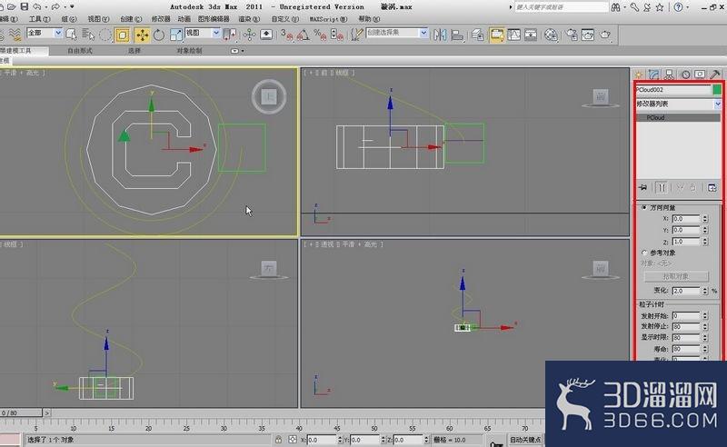This screenshot has width=727, height=447.
Task: Open the Hierarchy panel tab icon
Action: click(x=669, y=74)
